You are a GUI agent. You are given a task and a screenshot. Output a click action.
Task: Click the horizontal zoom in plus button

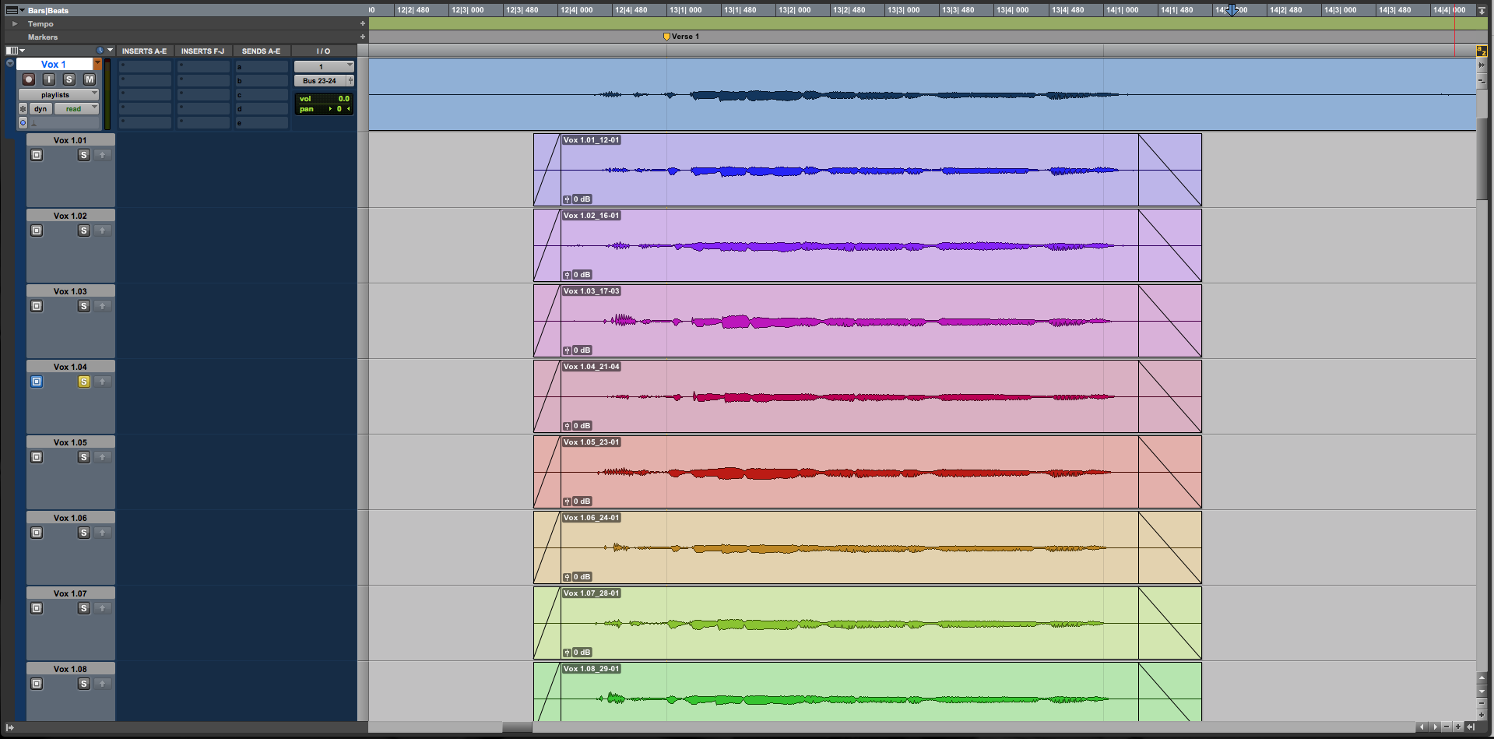(1458, 727)
